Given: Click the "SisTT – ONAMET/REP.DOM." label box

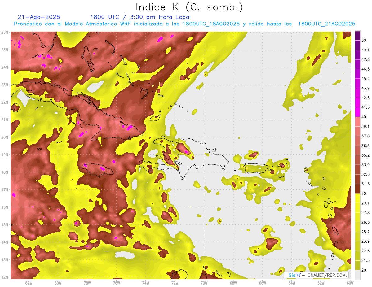Looking at the screenshot, I should pos(316,275).
